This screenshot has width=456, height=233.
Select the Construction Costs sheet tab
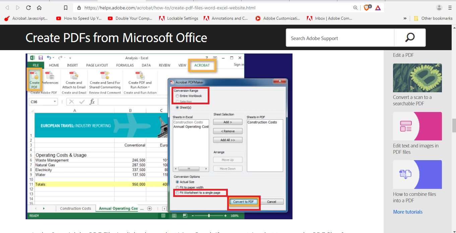[x=75, y=208]
